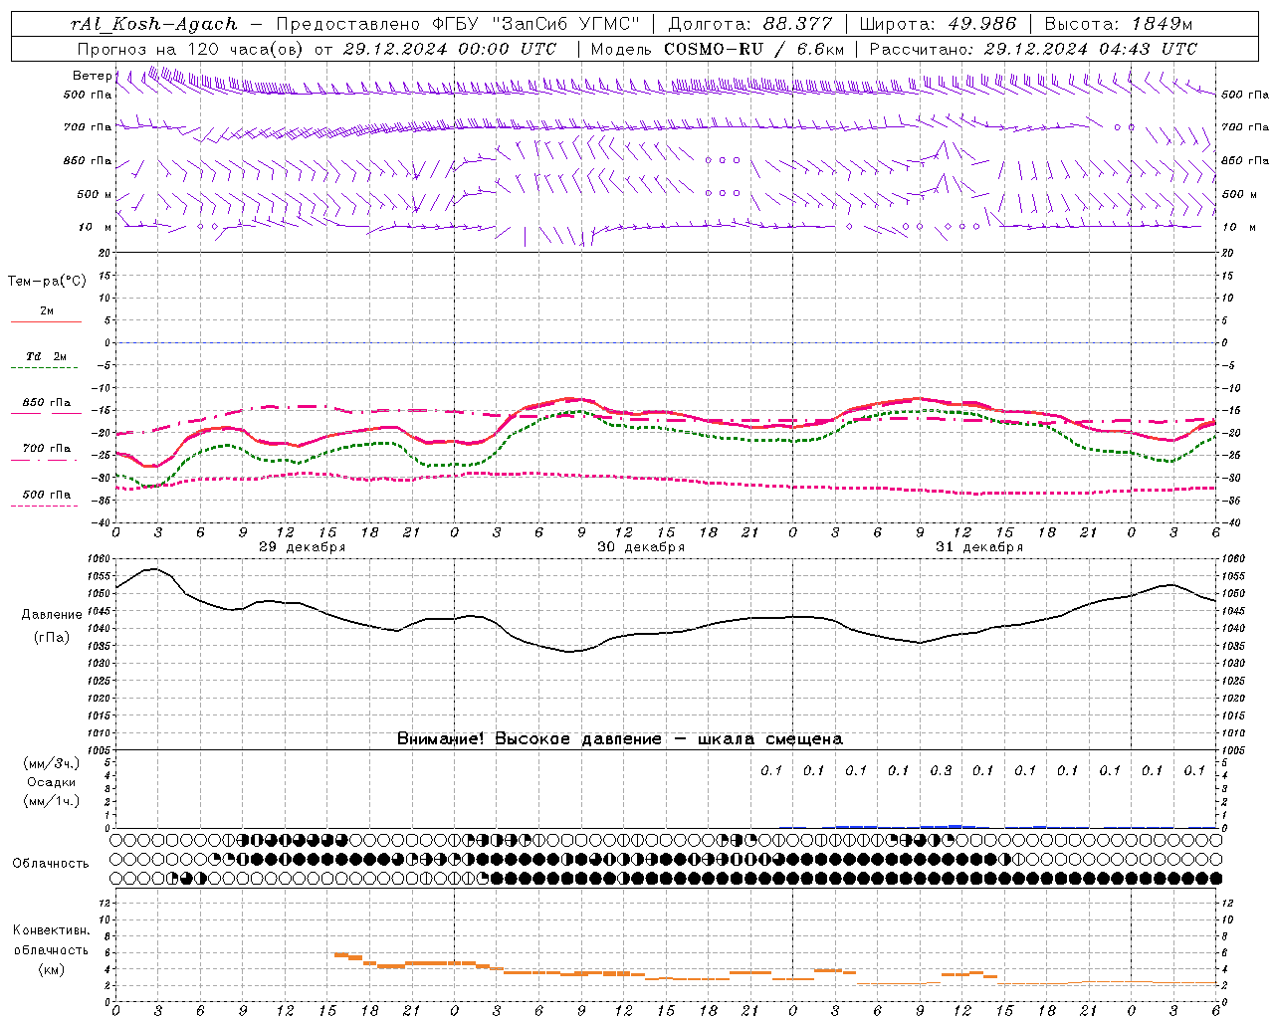Click the model name COSMO-RU / 6.6км
This screenshot has width=1274, height=1019.
(754, 49)
